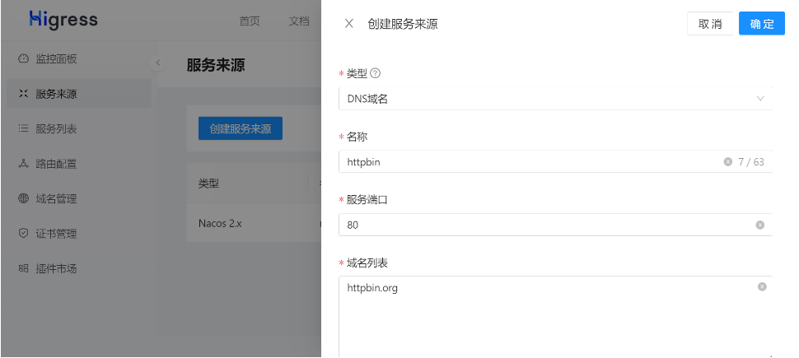
Task: Open 插件市场 in the sidebar
Action: pyautogui.click(x=56, y=268)
